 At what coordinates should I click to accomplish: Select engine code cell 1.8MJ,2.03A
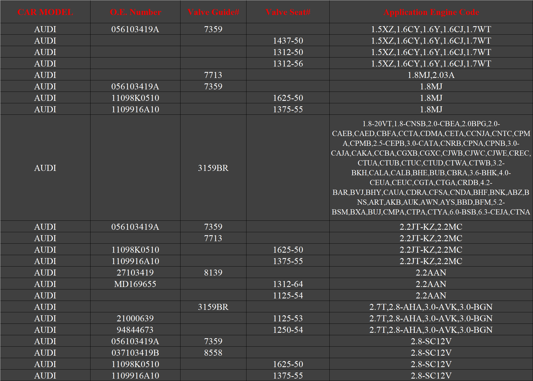431,75
